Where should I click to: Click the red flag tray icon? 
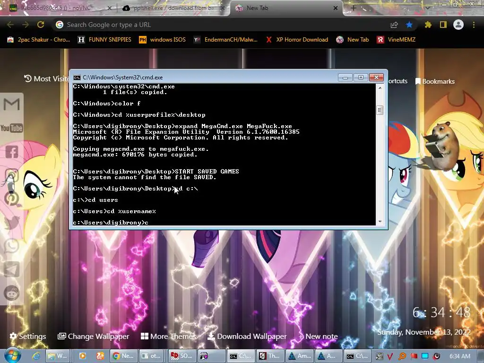414,356
